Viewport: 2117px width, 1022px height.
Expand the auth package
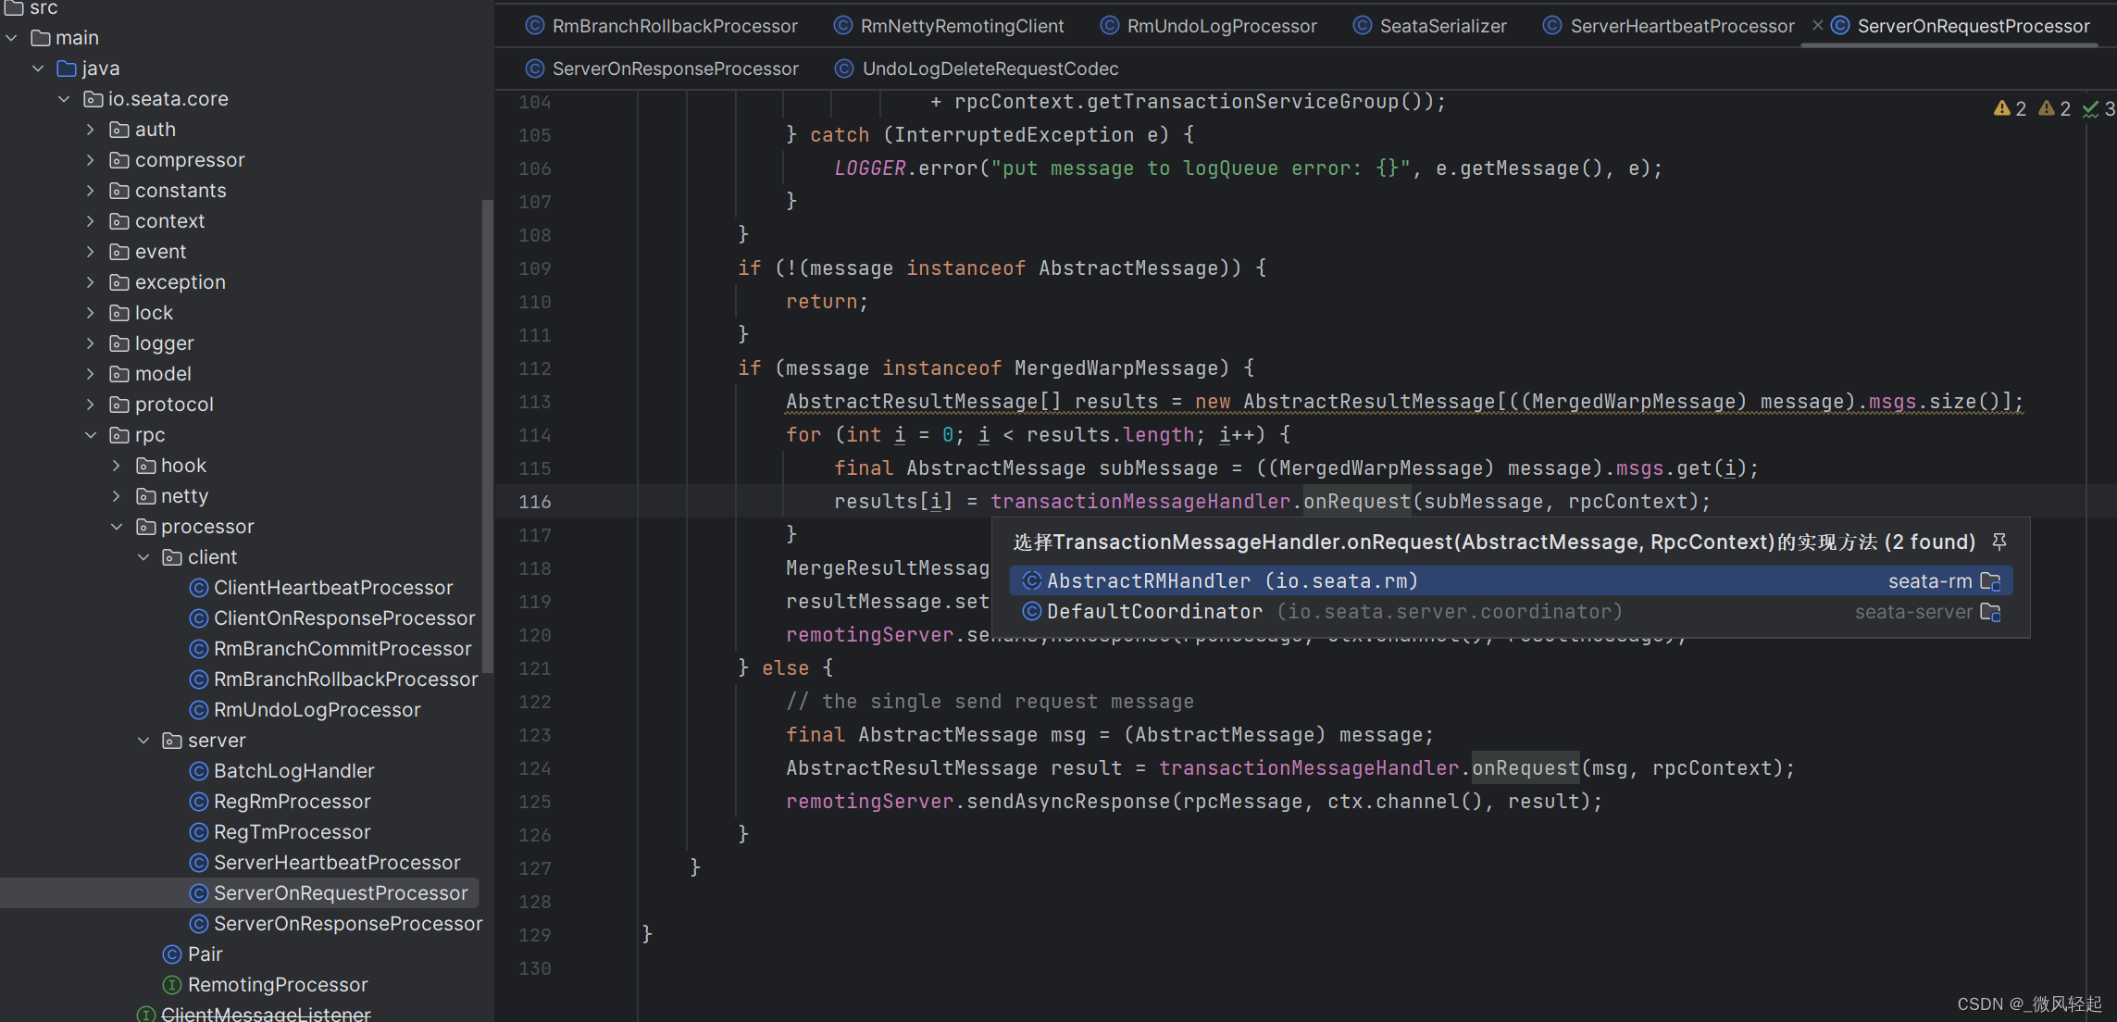(x=90, y=130)
